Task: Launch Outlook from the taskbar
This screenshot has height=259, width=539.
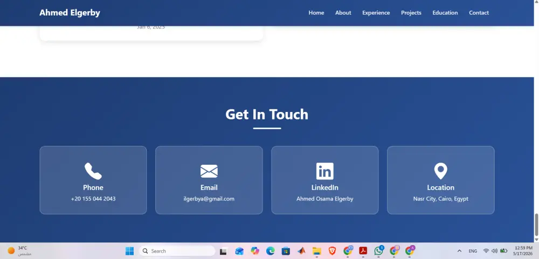Action: 239,251
